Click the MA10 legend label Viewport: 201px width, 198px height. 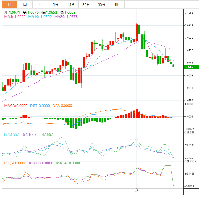coord(40,17)
